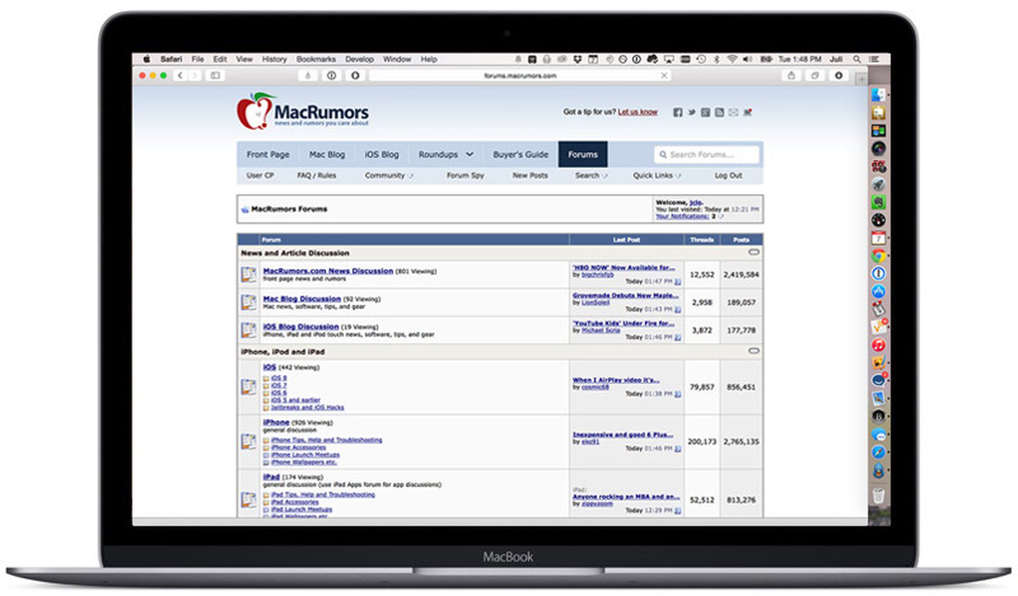Image resolution: width=1018 pixels, height=596 pixels.
Task: Open the MacRumors.com News Discussion forum
Action: click(328, 271)
